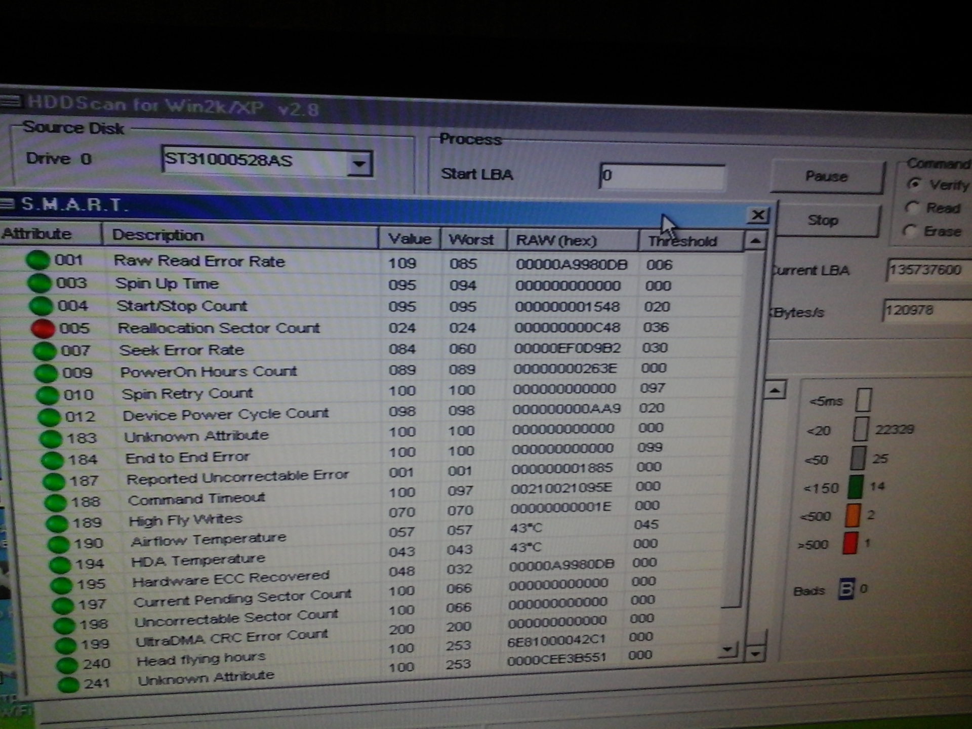The width and height of the screenshot is (972, 729).
Task: Close the S.M.A.R.T. window
Action: coord(758,215)
